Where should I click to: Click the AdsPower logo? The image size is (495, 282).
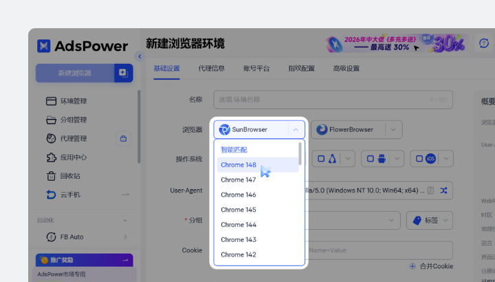(82, 46)
